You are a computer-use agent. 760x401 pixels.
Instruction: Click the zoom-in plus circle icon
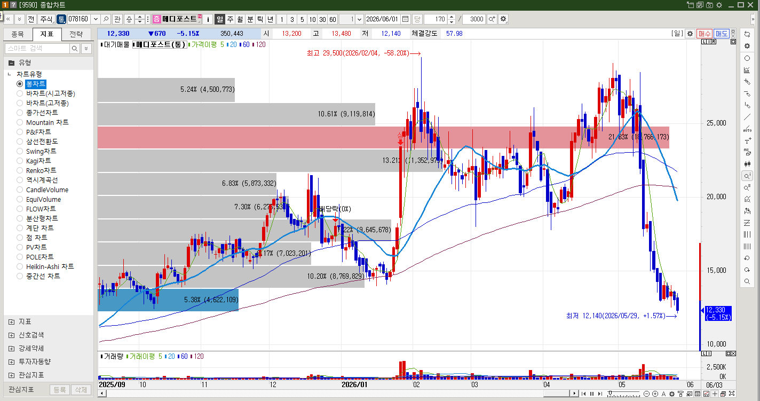tap(655, 394)
